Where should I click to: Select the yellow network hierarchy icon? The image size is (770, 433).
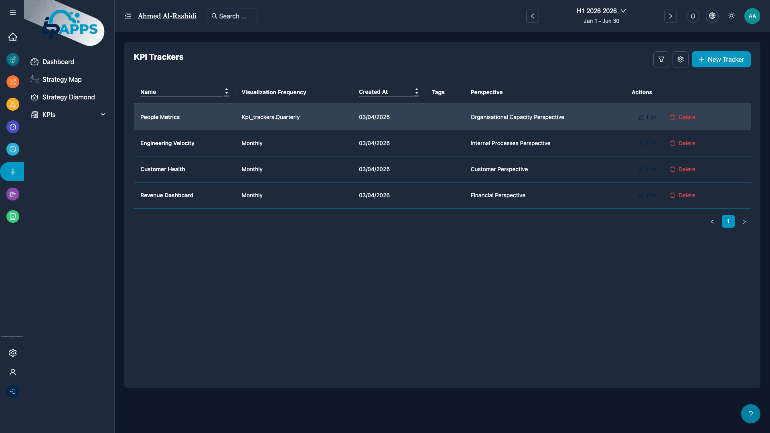tap(13, 104)
